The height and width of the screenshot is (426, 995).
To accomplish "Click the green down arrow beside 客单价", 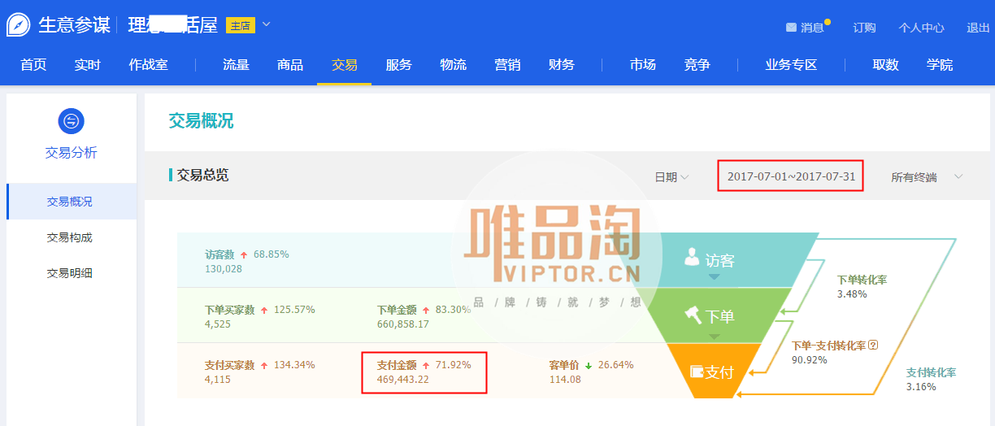I will point(589,365).
